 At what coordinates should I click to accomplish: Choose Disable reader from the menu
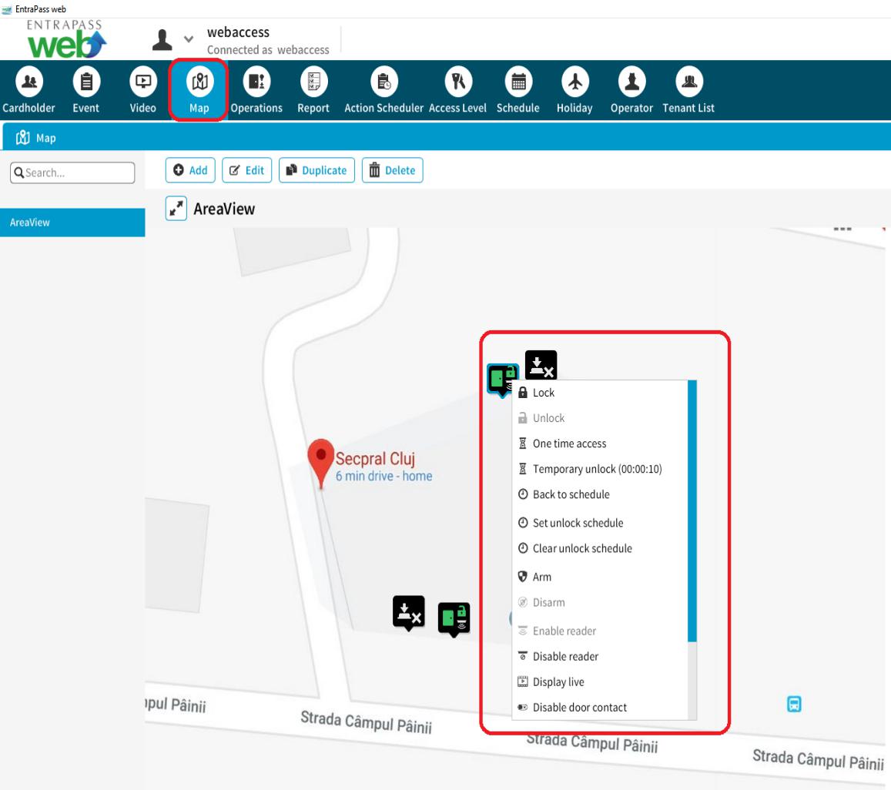click(x=565, y=656)
